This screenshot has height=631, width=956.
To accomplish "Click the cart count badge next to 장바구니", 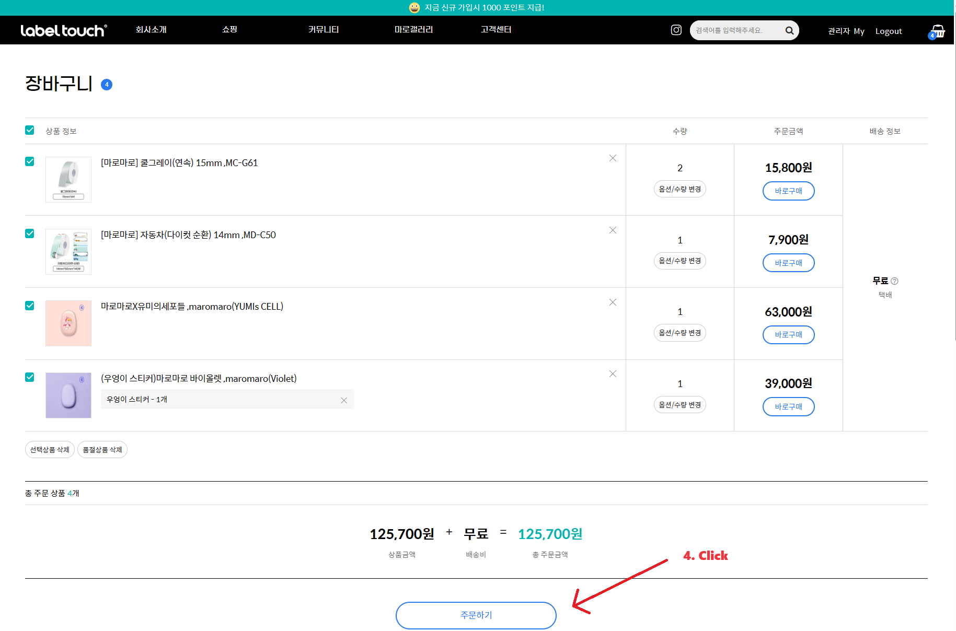I will [107, 85].
